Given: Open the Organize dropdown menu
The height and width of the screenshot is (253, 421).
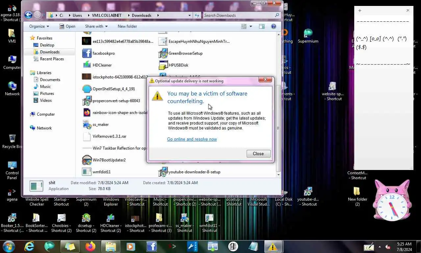Looking at the screenshot, I should coord(39,26).
